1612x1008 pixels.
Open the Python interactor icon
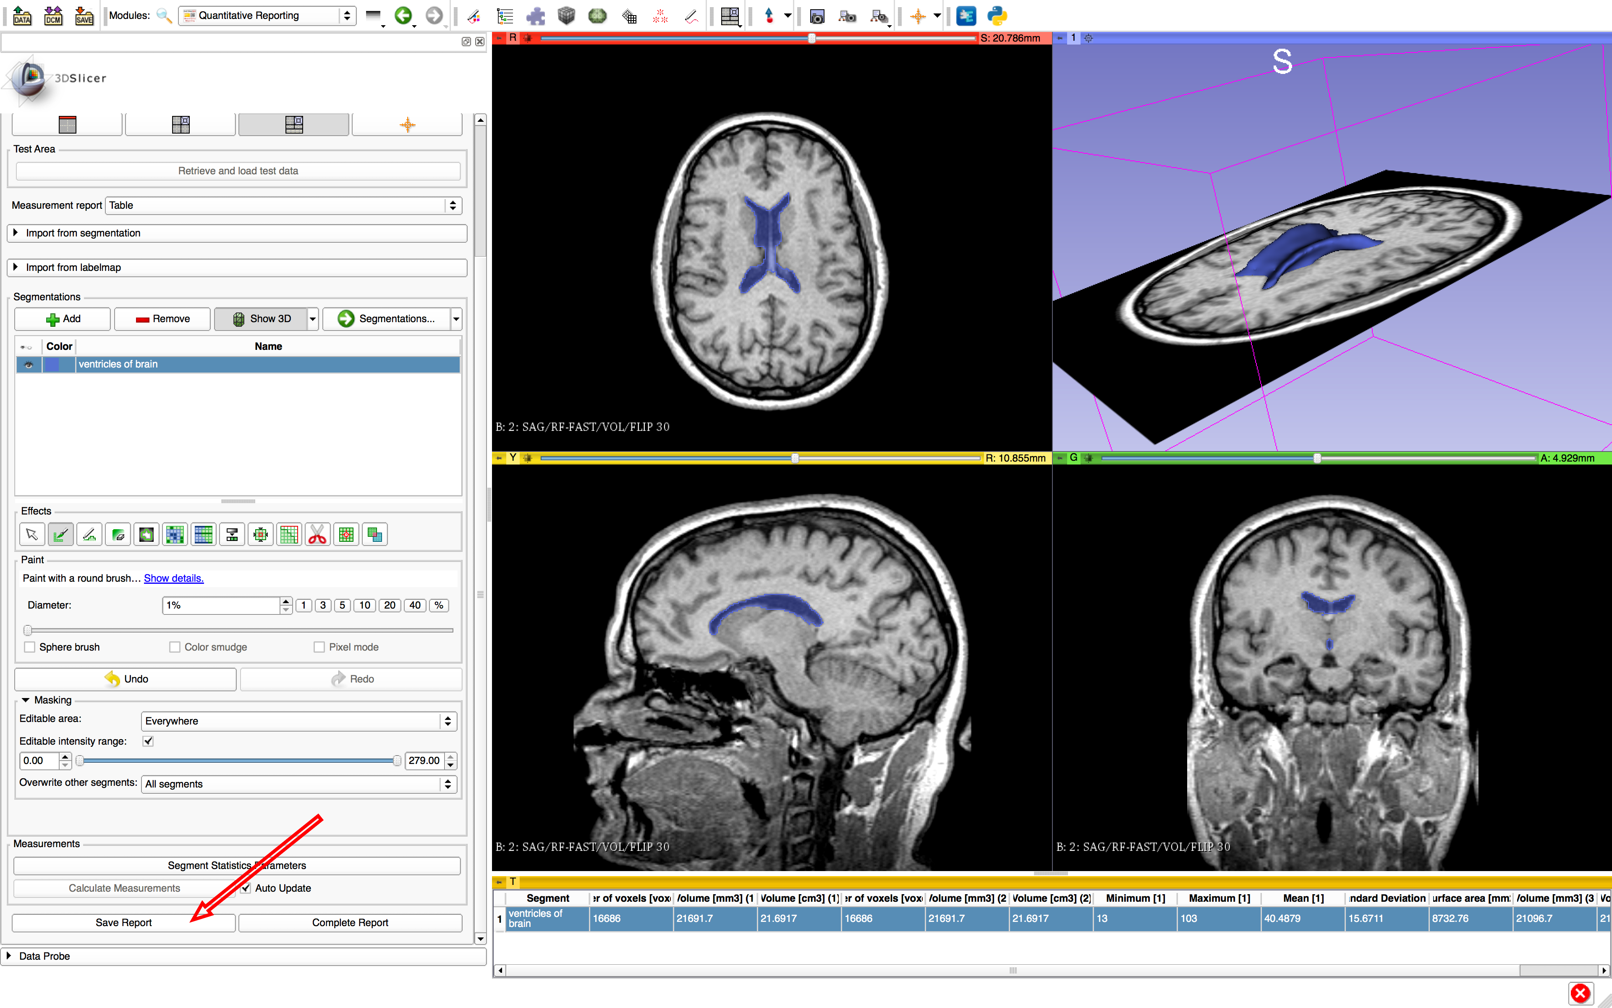tap(997, 16)
